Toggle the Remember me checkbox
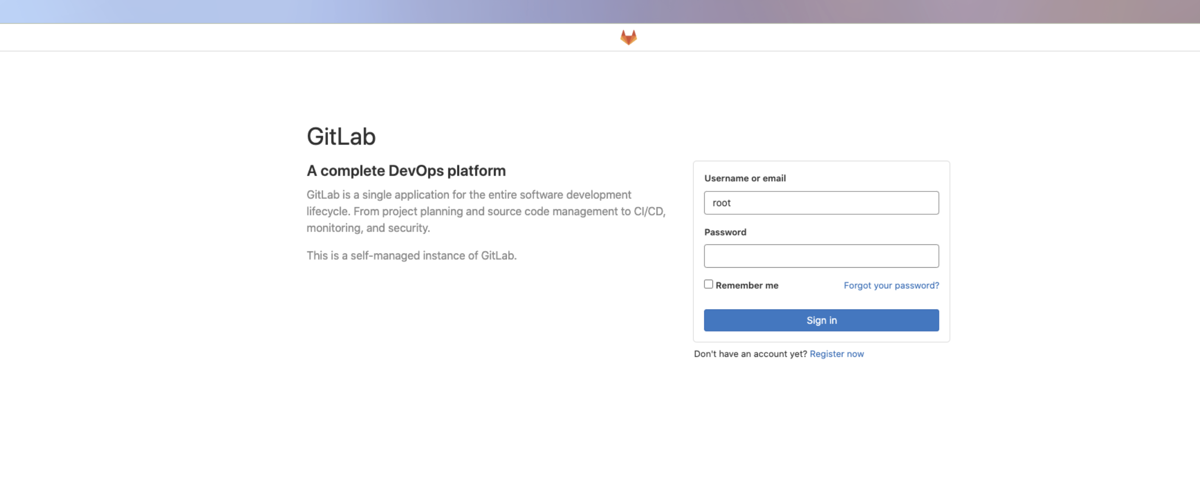This screenshot has width=1200, height=481. point(708,284)
